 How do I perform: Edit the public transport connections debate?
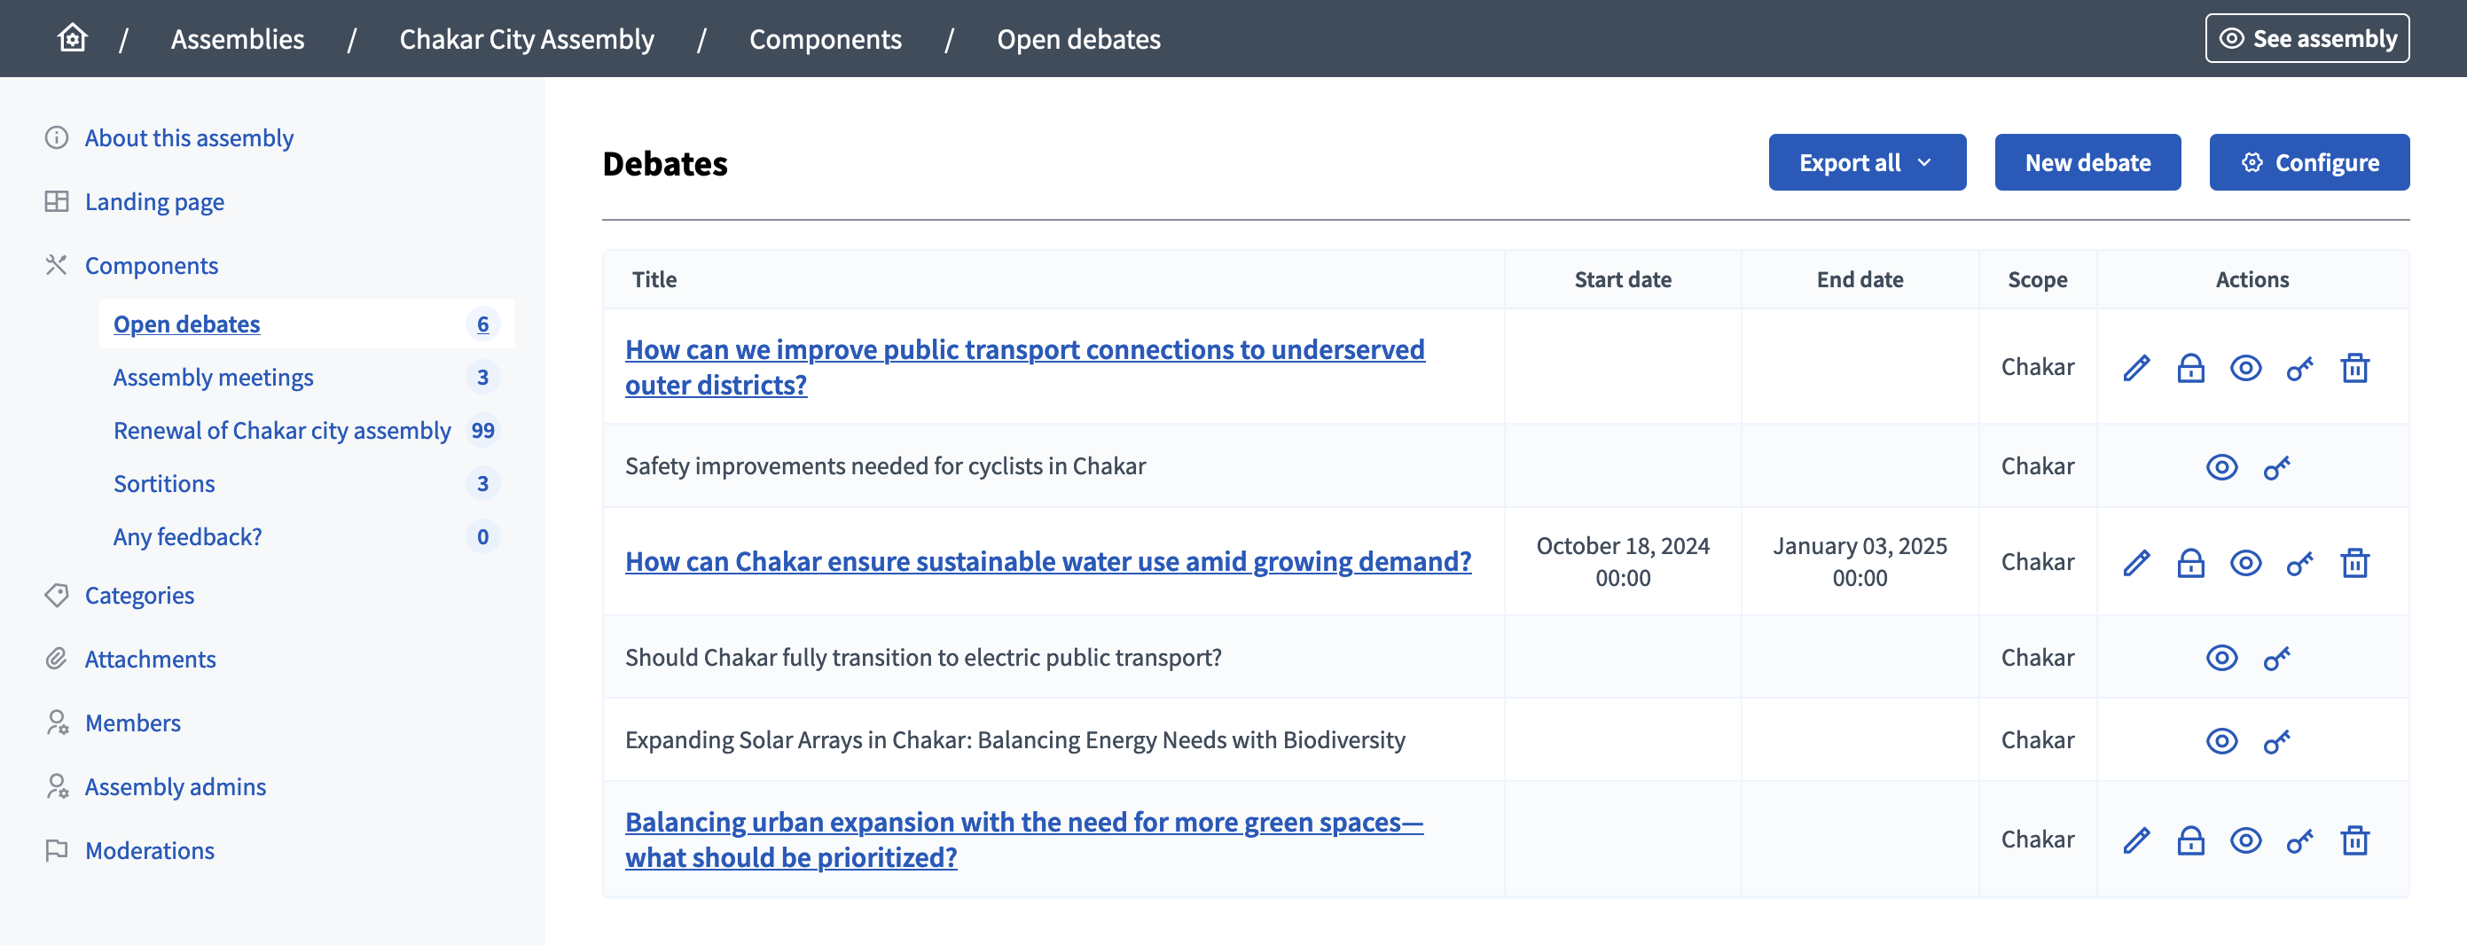(x=2135, y=368)
